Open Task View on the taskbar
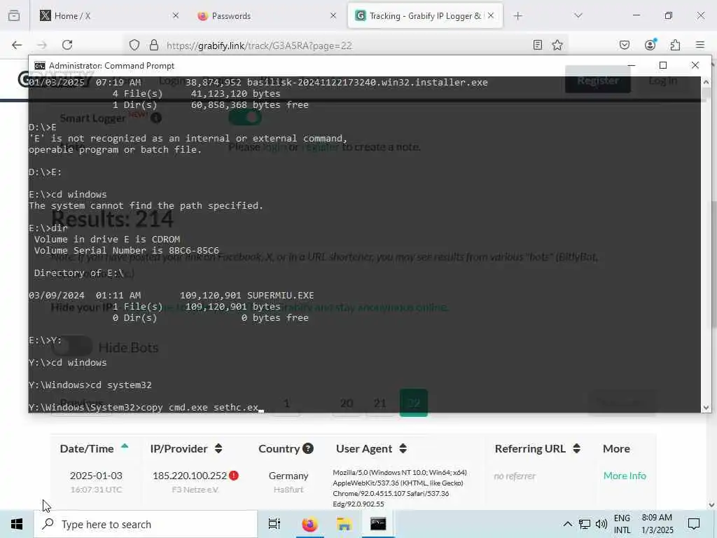The image size is (717, 538). pyautogui.click(x=274, y=524)
